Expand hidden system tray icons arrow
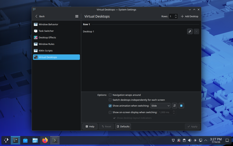 (x=206, y=140)
